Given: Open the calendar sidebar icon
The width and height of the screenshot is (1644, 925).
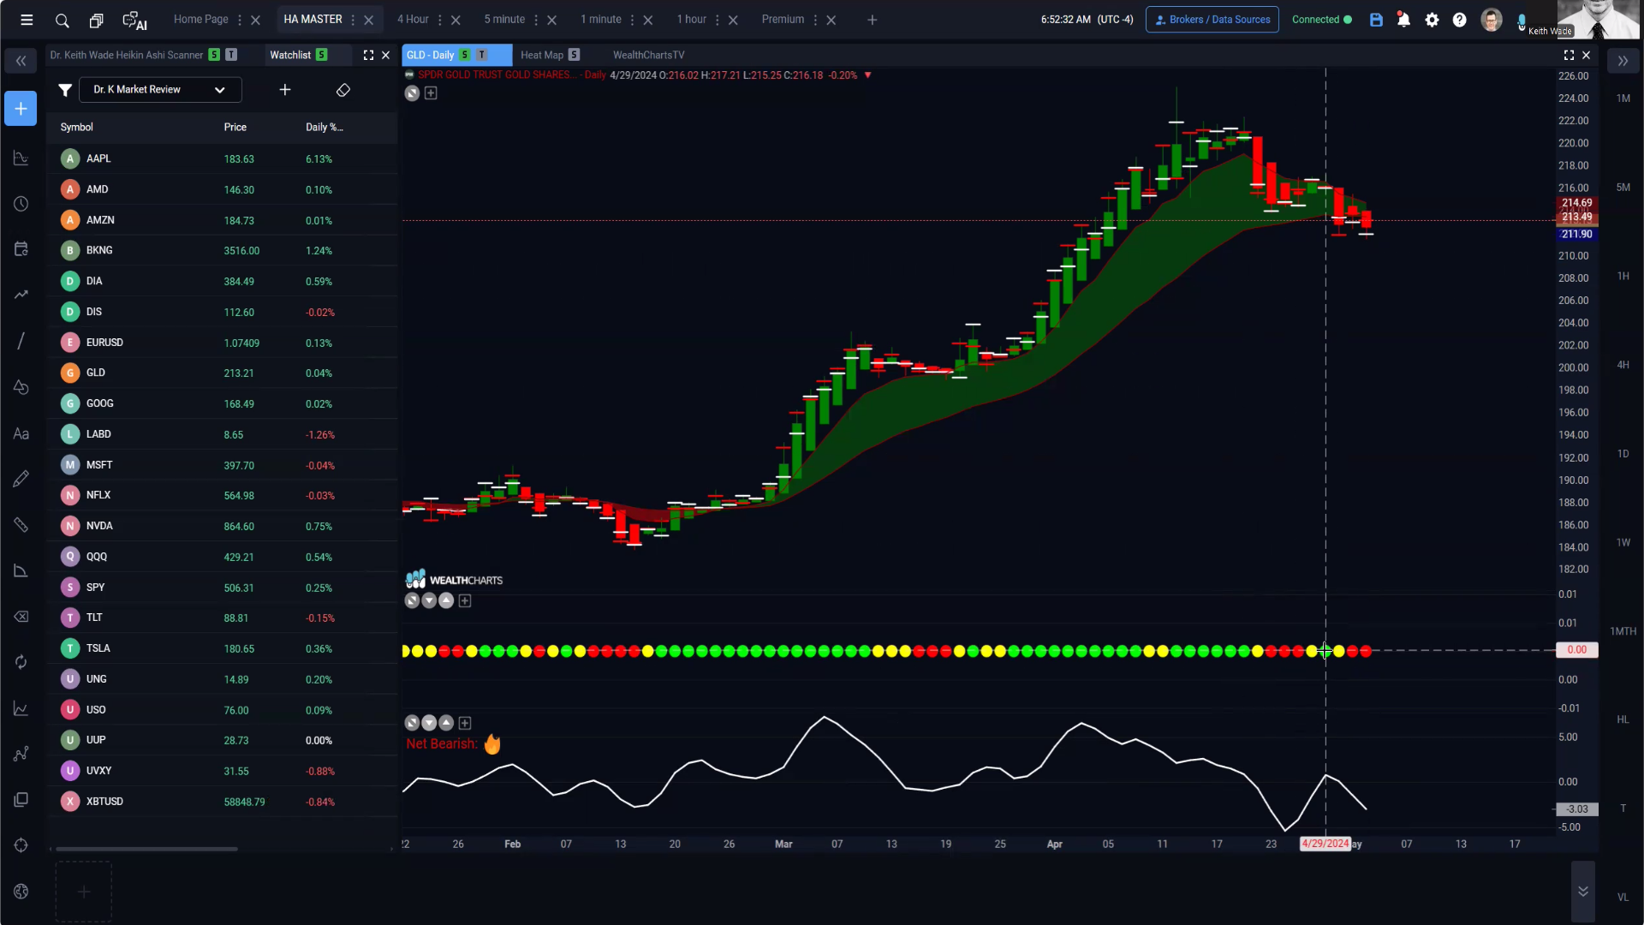Looking at the screenshot, I should (x=21, y=249).
